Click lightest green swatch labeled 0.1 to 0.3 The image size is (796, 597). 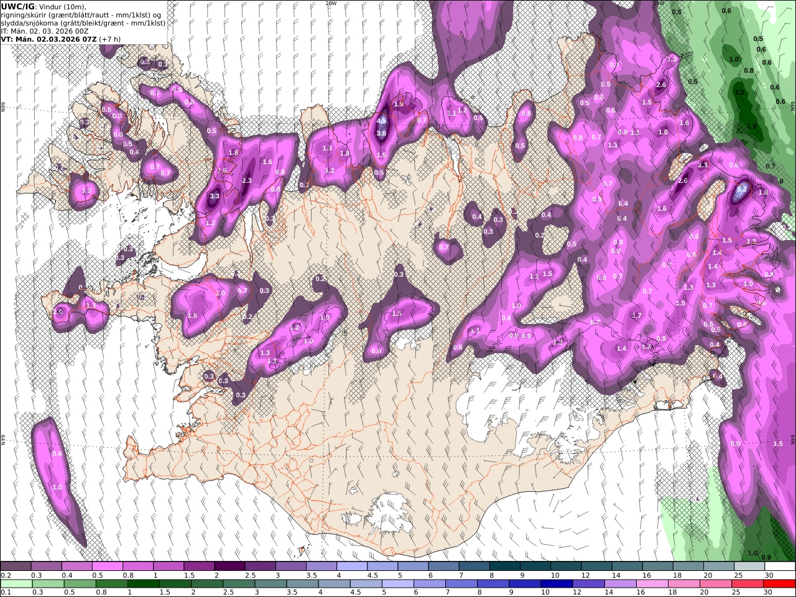point(16,584)
